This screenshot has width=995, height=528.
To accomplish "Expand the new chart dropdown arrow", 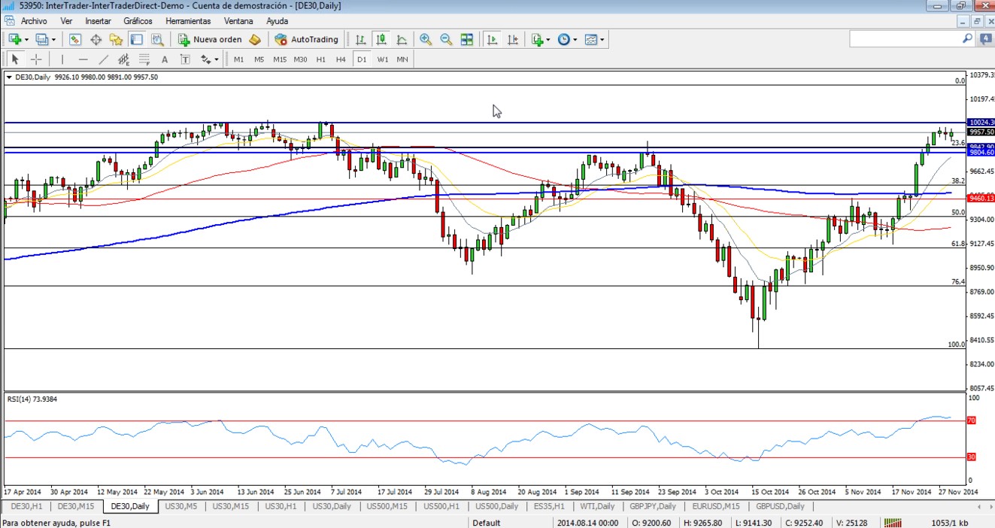I will tap(27, 39).
